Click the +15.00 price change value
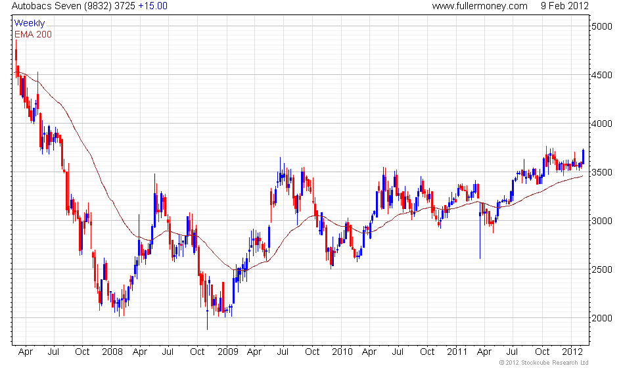The height and width of the screenshot is (368, 644). pos(152,6)
